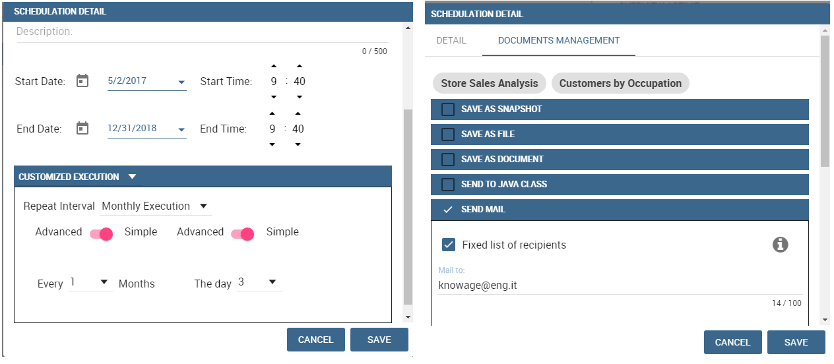
Task: Check the Save as File option
Action: click(x=448, y=134)
